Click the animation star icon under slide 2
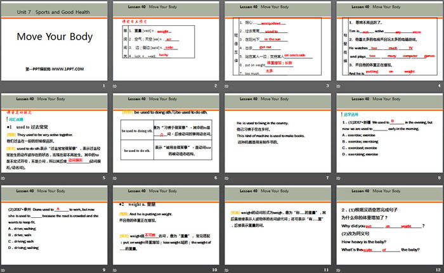 point(115,86)
